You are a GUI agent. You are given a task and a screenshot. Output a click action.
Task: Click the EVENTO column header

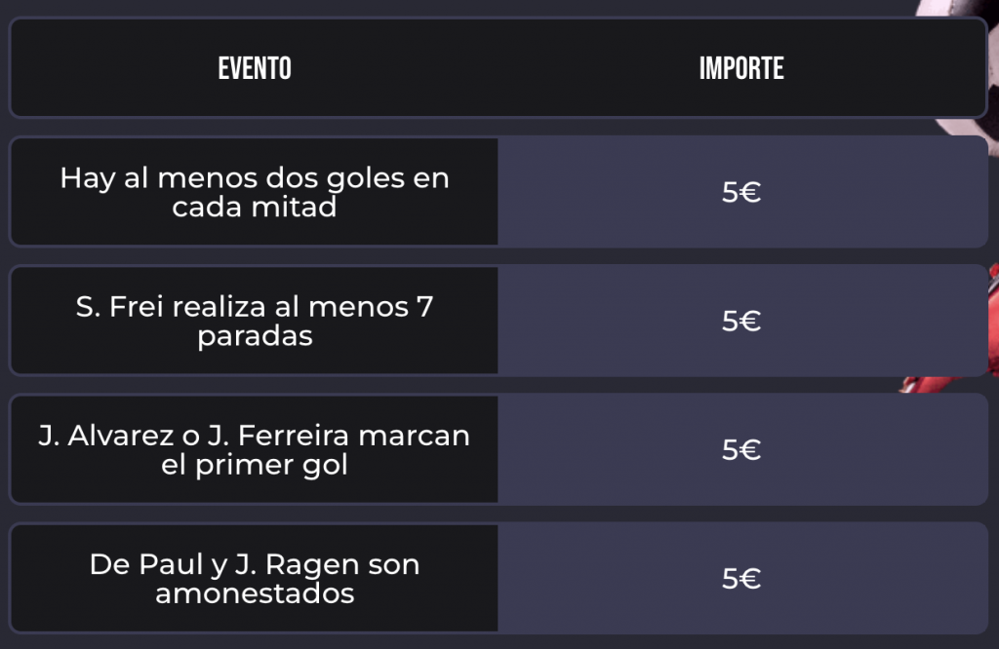point(255,68)
